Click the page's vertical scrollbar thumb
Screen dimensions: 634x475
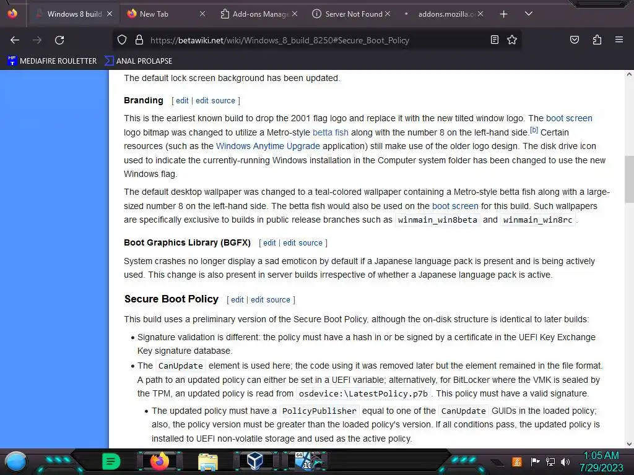point(629,179)
